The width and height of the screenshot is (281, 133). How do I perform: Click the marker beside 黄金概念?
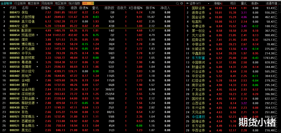coord(37,126)
